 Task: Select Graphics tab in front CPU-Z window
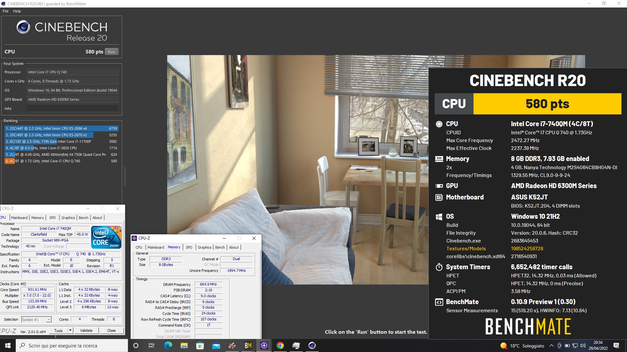205,247
